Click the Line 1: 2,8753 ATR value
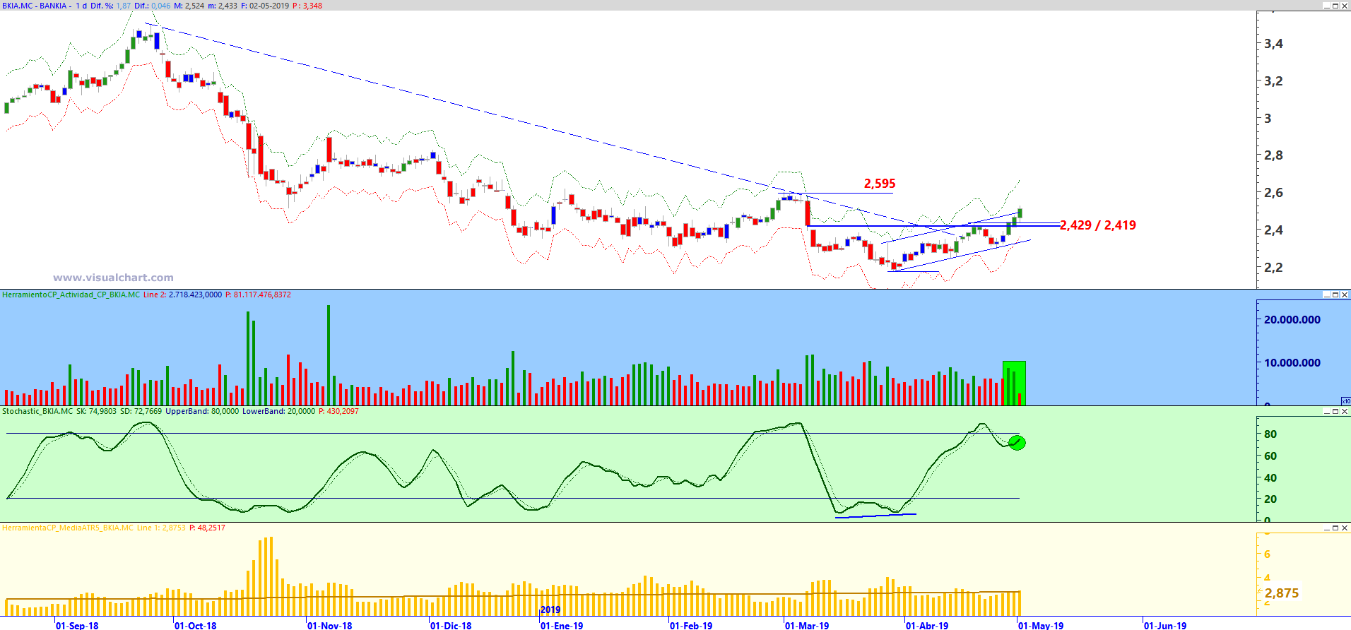The width and height of the screenshot is (1351, 630). click(x=161, y=528)
